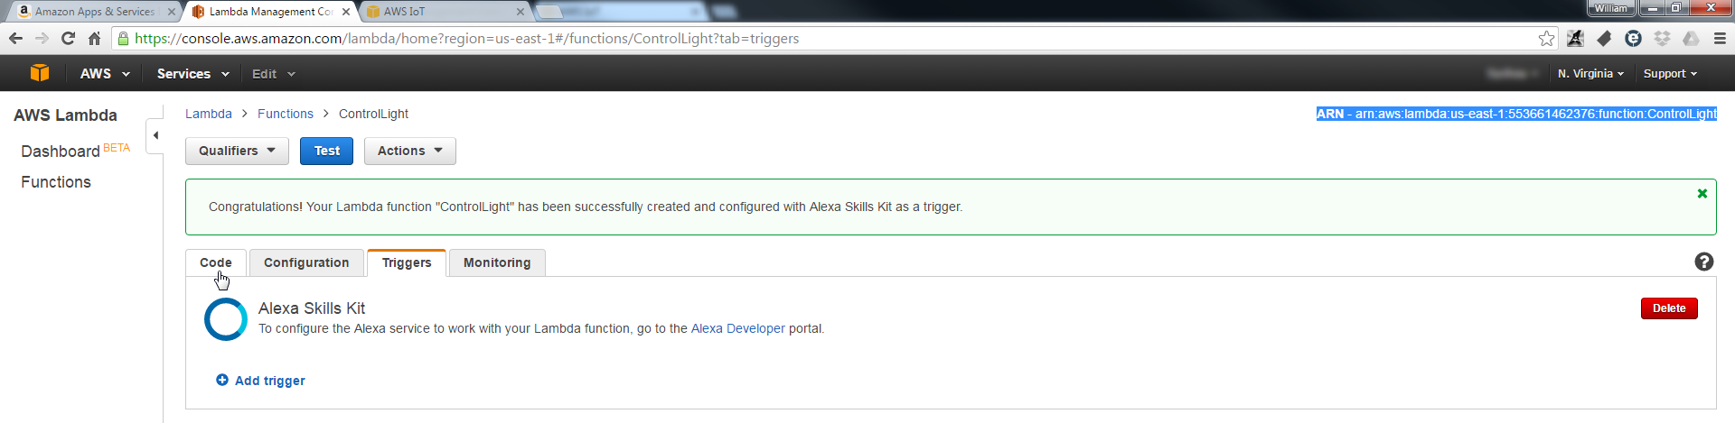Open the Qualifiers dropdown
The width and height of the screenshot is (1735, 423).
point(237,151)
